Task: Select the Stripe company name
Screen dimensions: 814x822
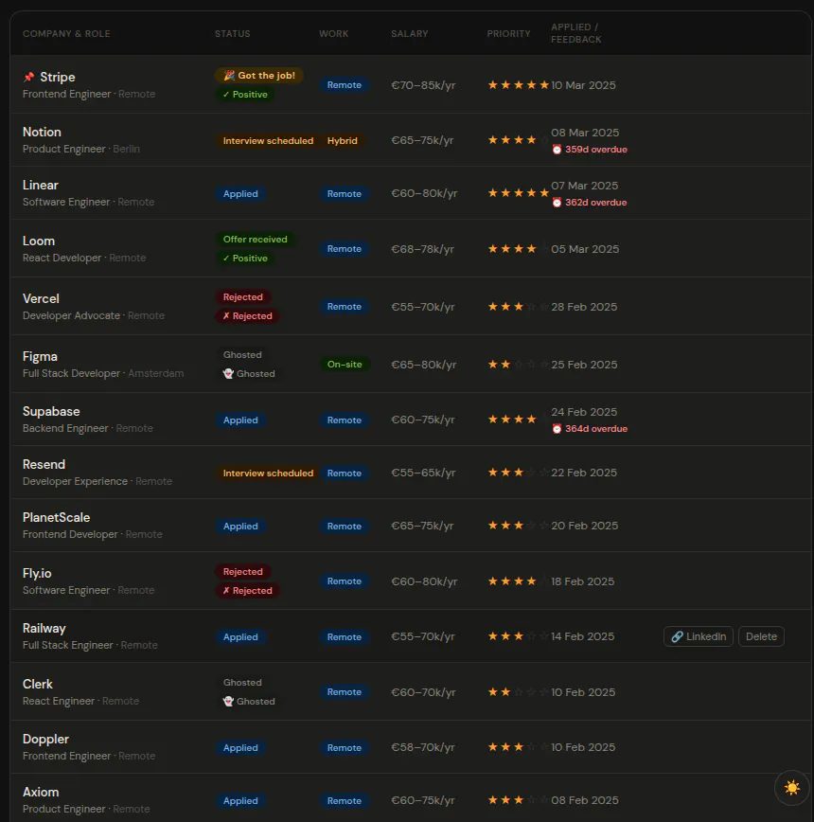Action: pyautogui.click(x=58, y=77)
